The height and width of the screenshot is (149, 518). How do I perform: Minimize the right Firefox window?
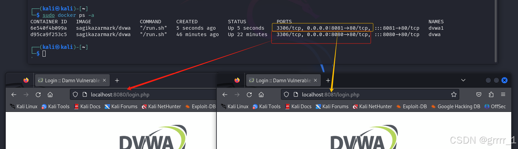(488, 80)
